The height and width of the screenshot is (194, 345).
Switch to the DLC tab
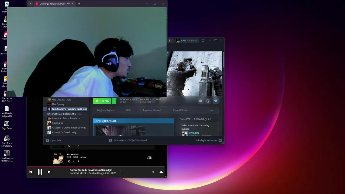pos(128,110)
